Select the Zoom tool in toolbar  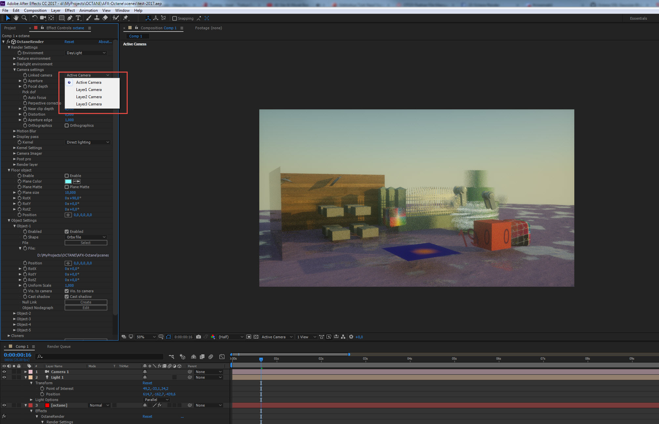[x=24, y=18]
